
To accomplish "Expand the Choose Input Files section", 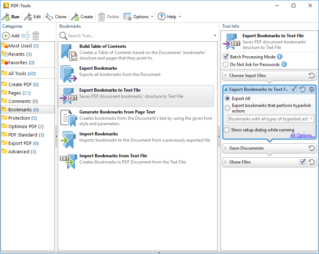I will [x=248, y=76].
